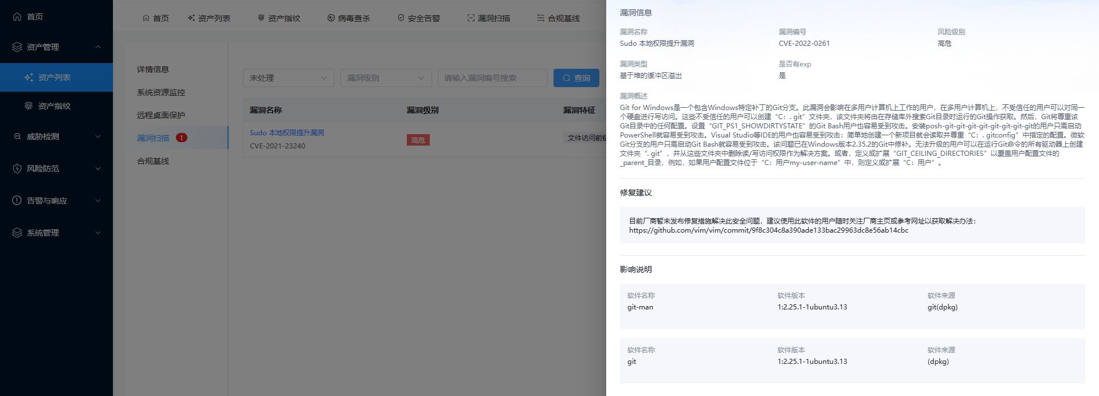Viewport: 1099px width, 396px height.
Task: Select 合规基线 in the detail side menu
Action: [x=153, y=161]
